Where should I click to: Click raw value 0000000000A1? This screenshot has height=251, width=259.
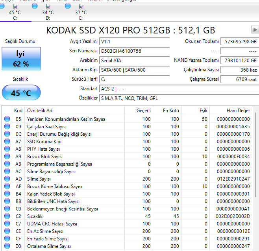pyautogui.click(x=233, y=209)
